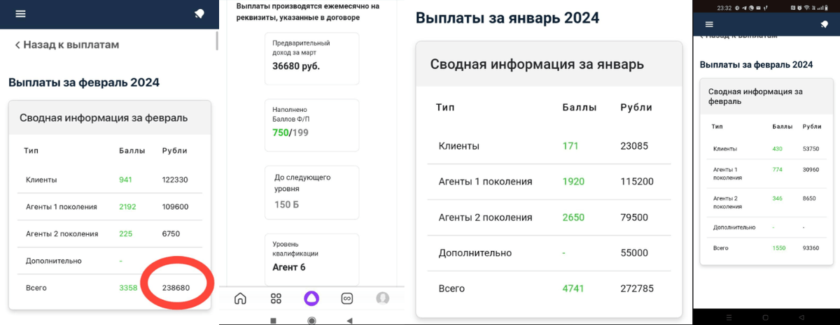Click second-generation agents rubles 6750

171,234
